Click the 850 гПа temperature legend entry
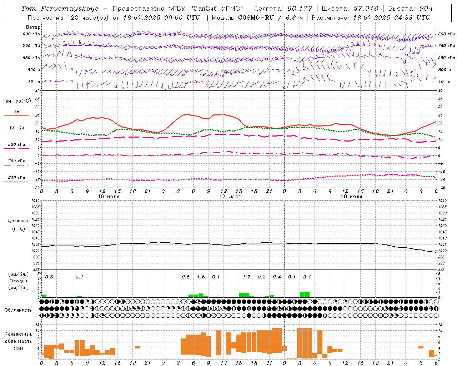 (17, 145)
